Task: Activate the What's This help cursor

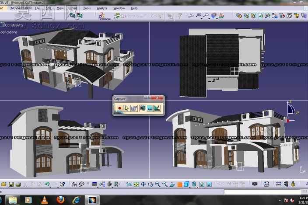Action: click(x=62, y=184)
